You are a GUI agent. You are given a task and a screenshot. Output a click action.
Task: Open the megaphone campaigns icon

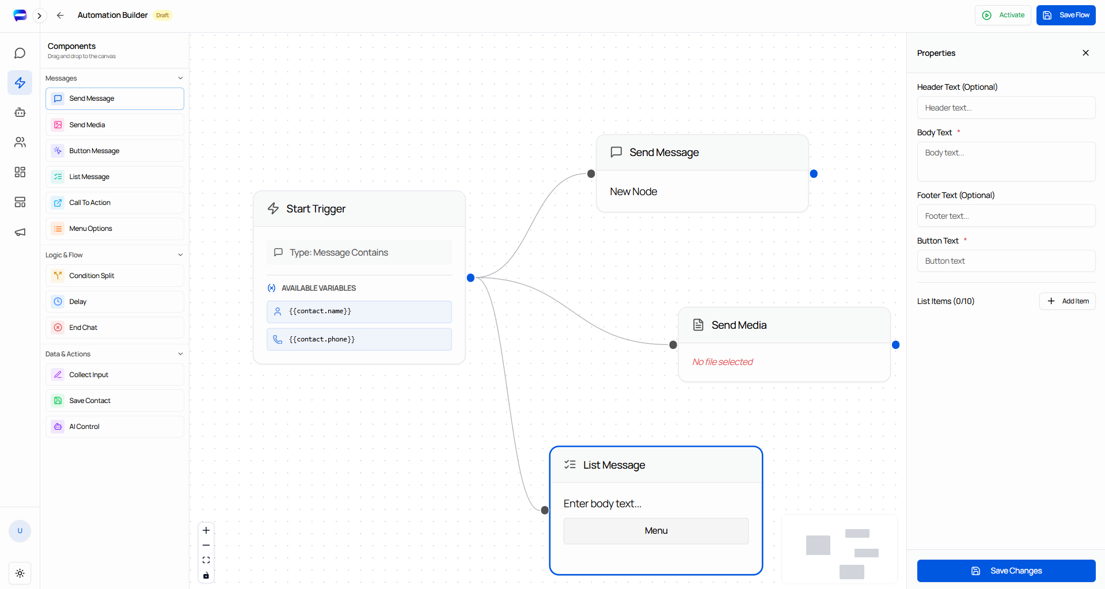pyautogui.click(x=20, y=232)
